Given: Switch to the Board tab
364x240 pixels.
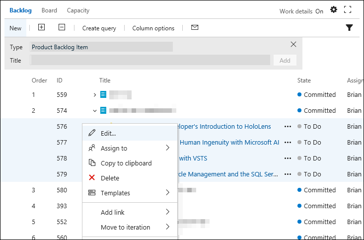Looking at the screenshot, I should pos(49,10).
